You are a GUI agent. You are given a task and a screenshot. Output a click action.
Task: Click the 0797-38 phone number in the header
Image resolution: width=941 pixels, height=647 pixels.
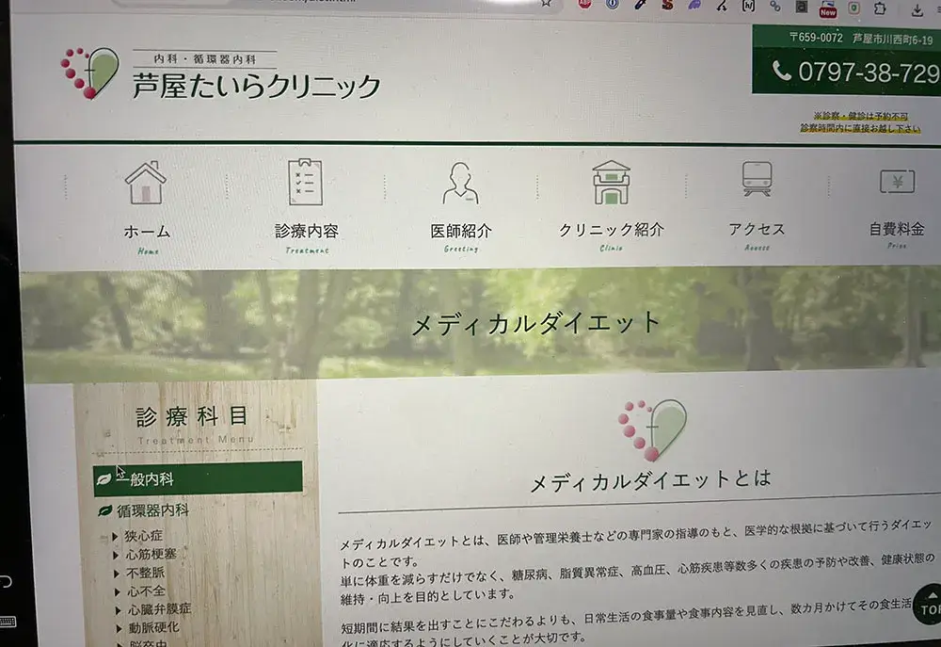click(869, 73)
